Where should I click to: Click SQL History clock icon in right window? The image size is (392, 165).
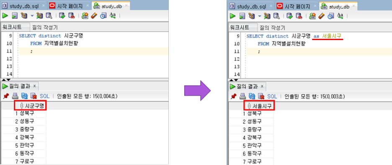330,16
